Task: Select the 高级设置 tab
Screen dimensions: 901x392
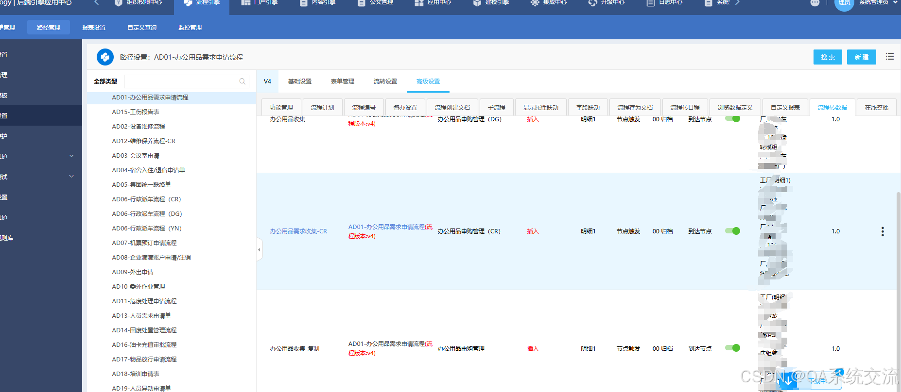Action: pos(428,81)
